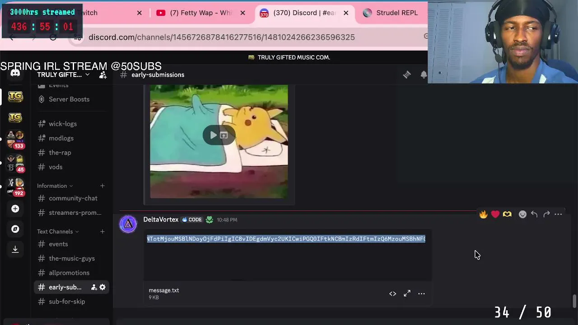Open more options for message.txt attachment

point(421,294)
